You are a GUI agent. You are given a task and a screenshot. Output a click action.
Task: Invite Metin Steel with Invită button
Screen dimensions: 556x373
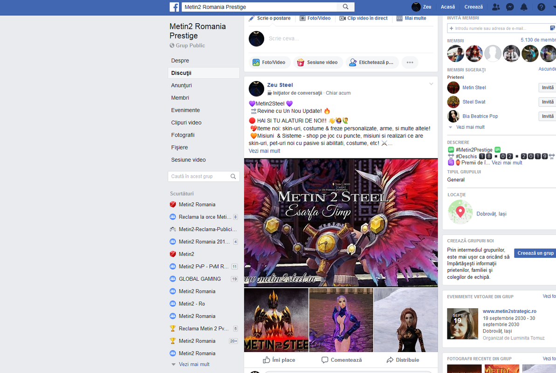coord(548,88)
